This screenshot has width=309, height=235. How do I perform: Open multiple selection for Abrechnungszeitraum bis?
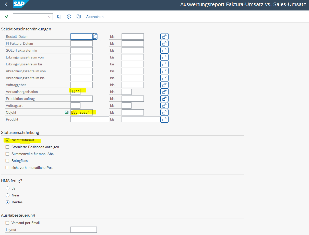click(x=164, y=78)
